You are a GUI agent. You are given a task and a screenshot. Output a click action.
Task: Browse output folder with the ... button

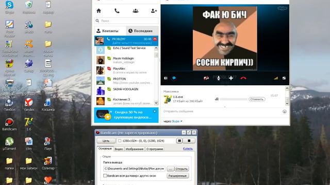tap(171, 169)
